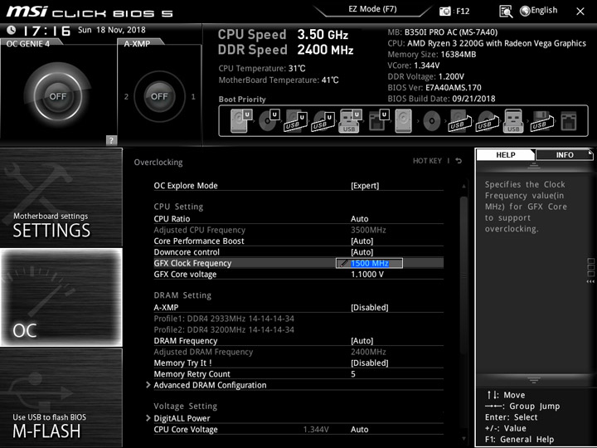Select A-XMP profile 1
Screen dimensions: 597x448
point(193,97)
